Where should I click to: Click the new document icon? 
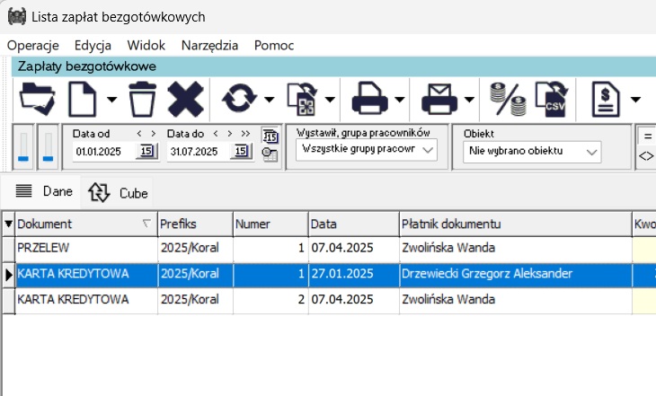click(83, 98)
